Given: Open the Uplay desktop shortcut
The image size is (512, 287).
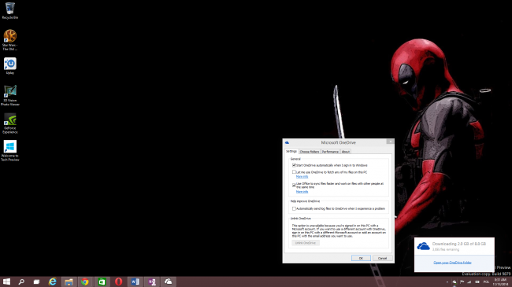Looking at the screenshot, I should point(9,66).
